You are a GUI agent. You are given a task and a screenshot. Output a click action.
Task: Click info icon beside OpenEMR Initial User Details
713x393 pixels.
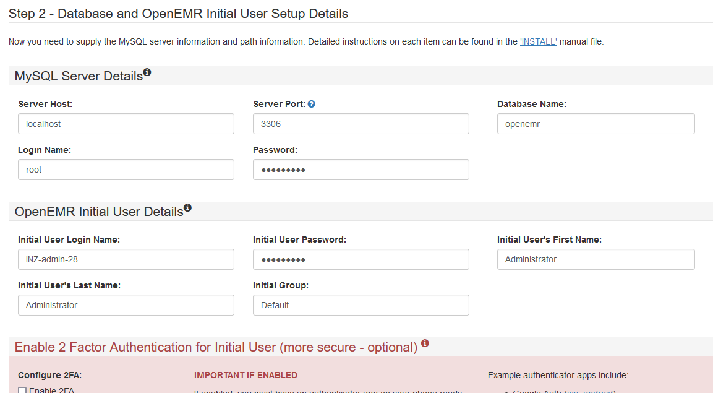point(187,209)
